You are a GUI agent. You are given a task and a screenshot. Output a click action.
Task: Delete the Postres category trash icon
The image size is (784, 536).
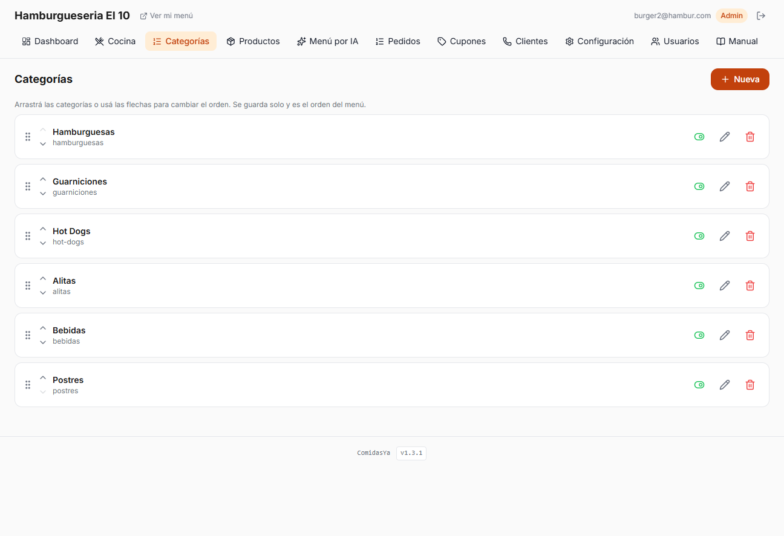pos(750,385)
